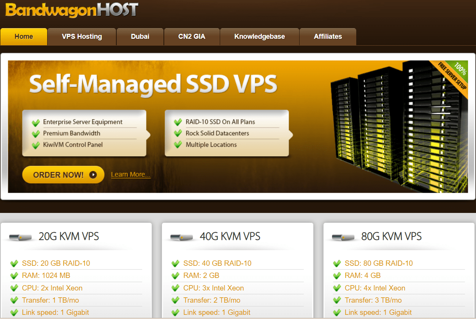Go to the Dubai tab
This screenshot has width=476, height=319.
click(x=140, y=37)
